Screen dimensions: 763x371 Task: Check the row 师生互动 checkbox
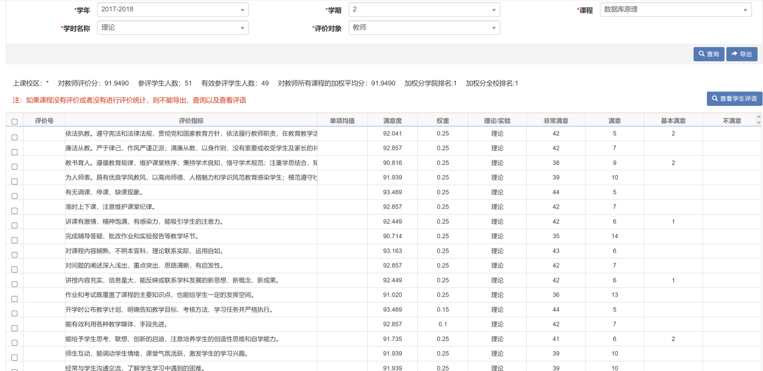coord(14,358)
